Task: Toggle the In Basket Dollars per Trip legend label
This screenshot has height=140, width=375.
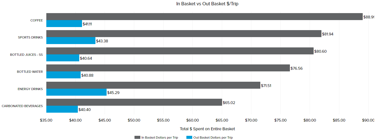Action: pyautogui.click(x=160, y=137)
